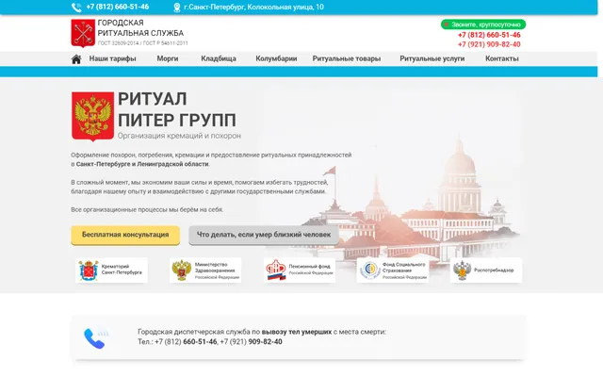Go to the Контакты menu item

click(x=501, y=58)
